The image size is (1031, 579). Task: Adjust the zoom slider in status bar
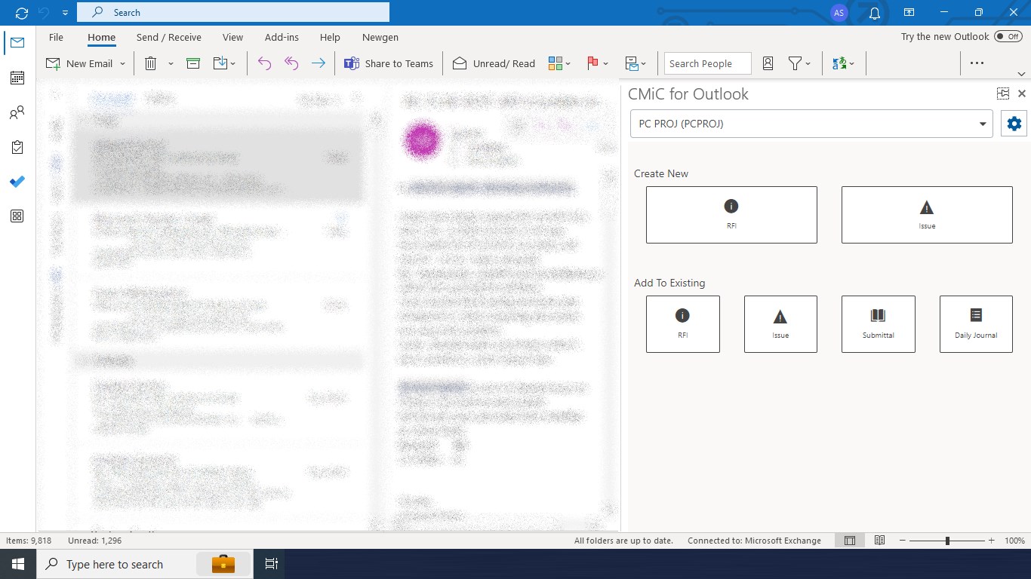(946, 541)
